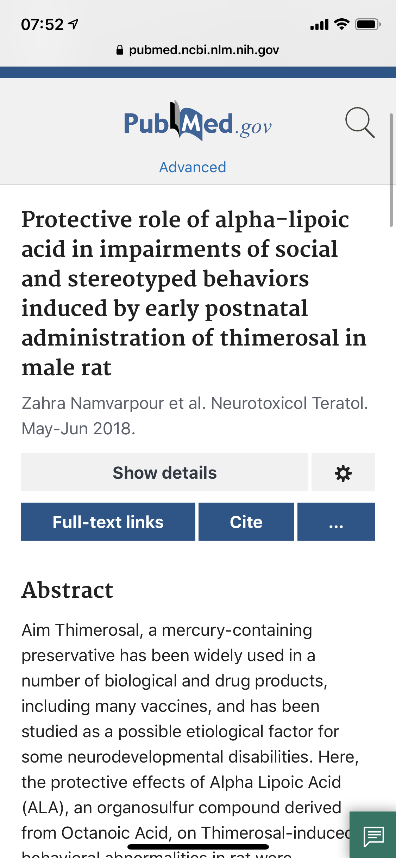Click the PubMed.gov logo
Viewport: 396px width, 858px height.
197,122
